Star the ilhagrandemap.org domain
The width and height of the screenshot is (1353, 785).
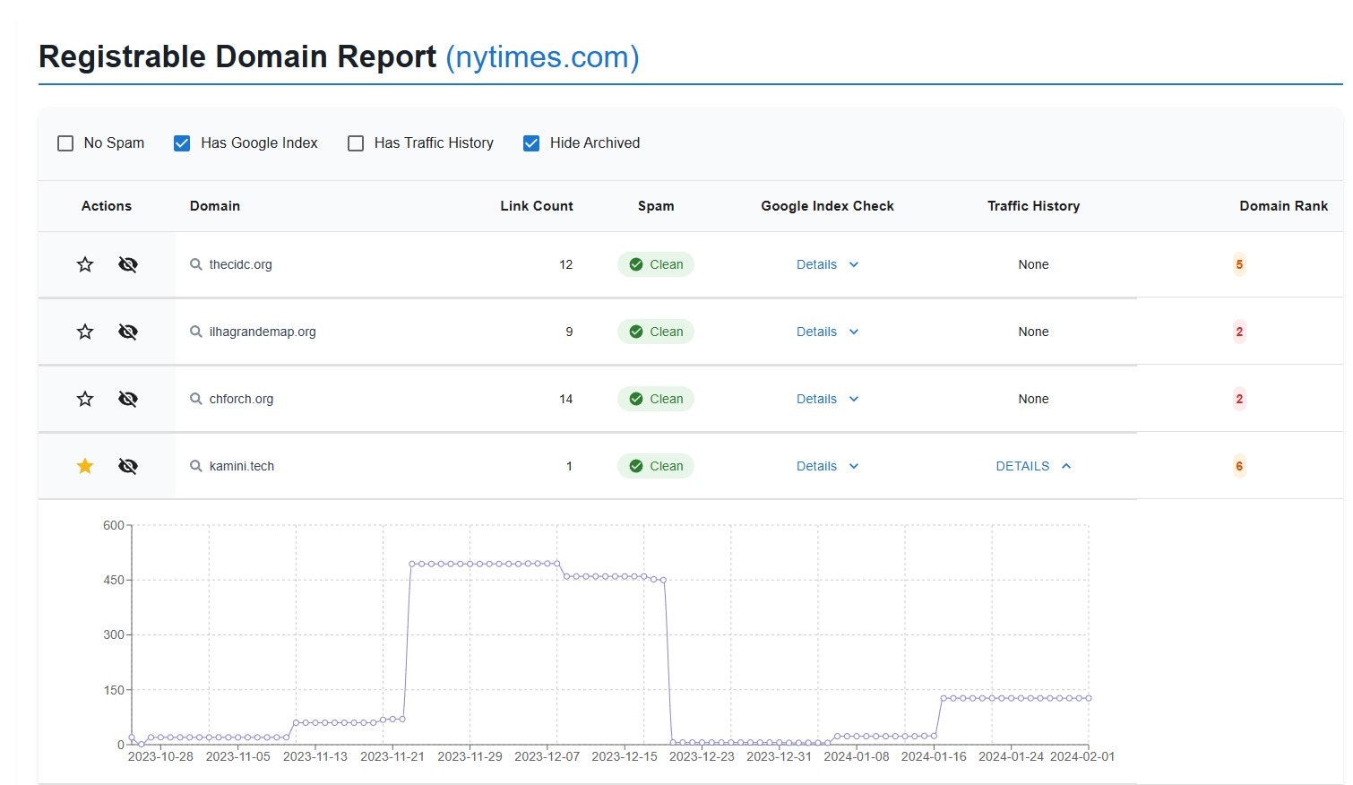coord(85,332)
